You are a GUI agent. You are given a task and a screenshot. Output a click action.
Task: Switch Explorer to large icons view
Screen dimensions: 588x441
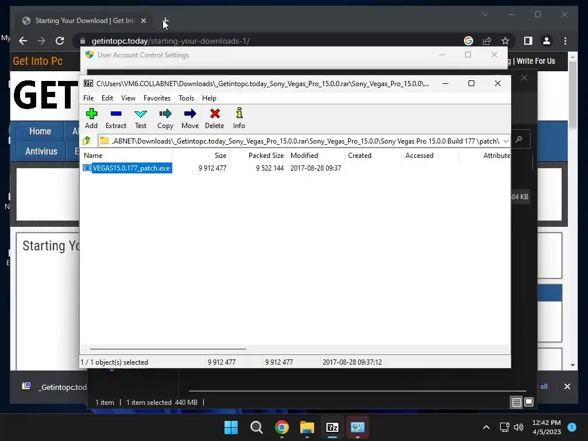click(529, 403)
